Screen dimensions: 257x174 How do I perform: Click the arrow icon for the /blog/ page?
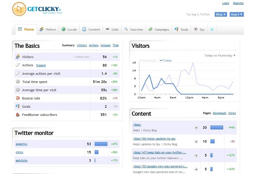tap(196, 127)
